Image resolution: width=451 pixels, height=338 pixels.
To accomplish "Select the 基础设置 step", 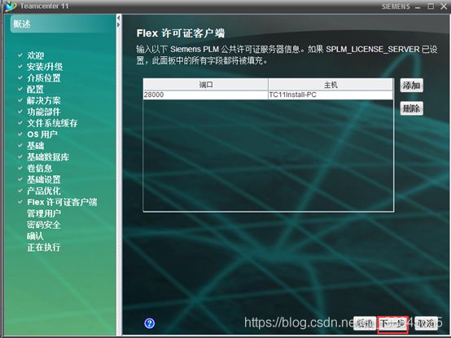I will tap(44, 179).
